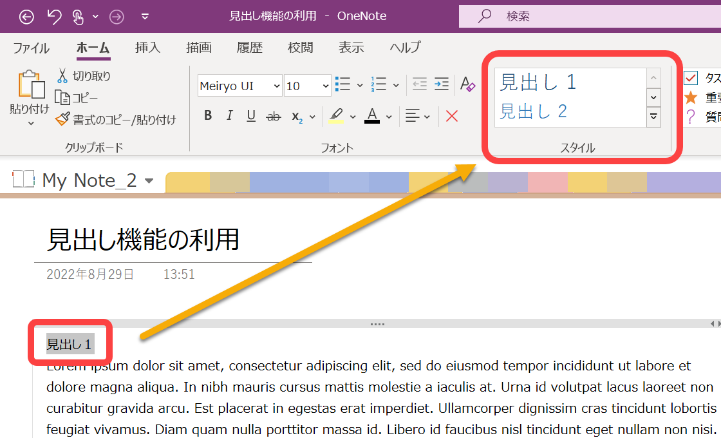This screenshot has height=438, width=721.
Task: Apply strikethrough to selected text
Action: click(x=272, y=115)
